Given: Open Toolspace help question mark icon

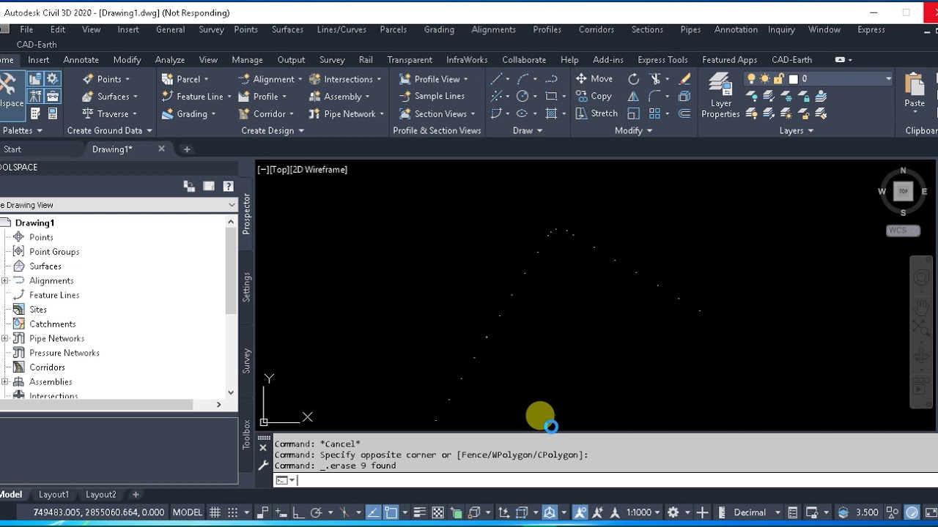Looking at the screenshot, I should tap(228, 187).
